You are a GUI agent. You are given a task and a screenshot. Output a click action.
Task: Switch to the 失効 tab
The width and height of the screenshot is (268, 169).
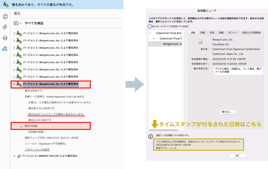point(212,33)
